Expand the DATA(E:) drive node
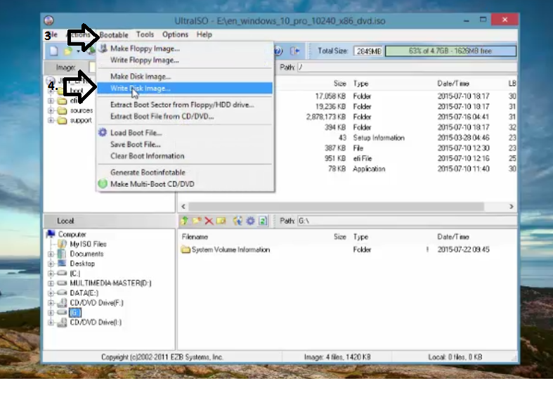The image size is (553, 414). [51, 292]
